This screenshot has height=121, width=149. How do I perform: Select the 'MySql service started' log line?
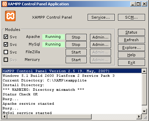pos(72,113)
